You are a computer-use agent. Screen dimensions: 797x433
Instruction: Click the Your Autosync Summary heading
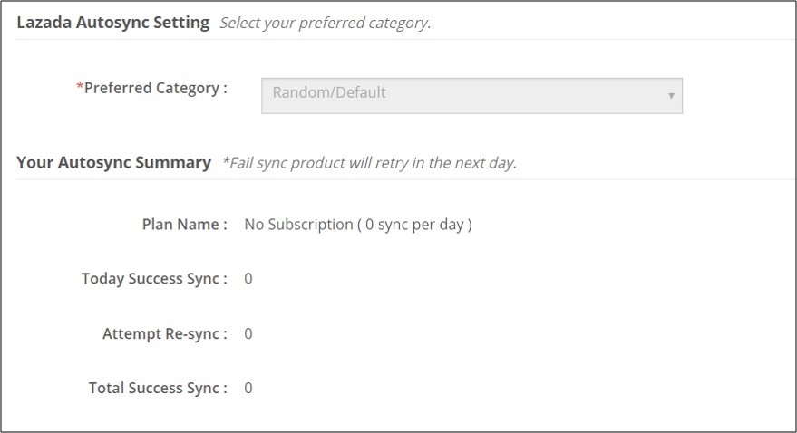pos(113,163)
